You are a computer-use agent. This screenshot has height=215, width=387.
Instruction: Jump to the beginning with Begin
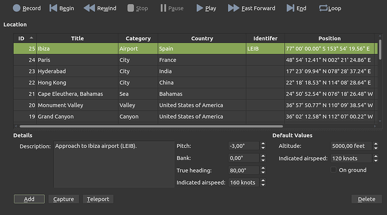pyautogui.click(x=62, y=8)
